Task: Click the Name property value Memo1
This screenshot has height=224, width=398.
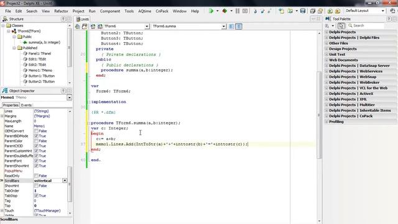Action: pyautogui.click(x=39, y=126)
